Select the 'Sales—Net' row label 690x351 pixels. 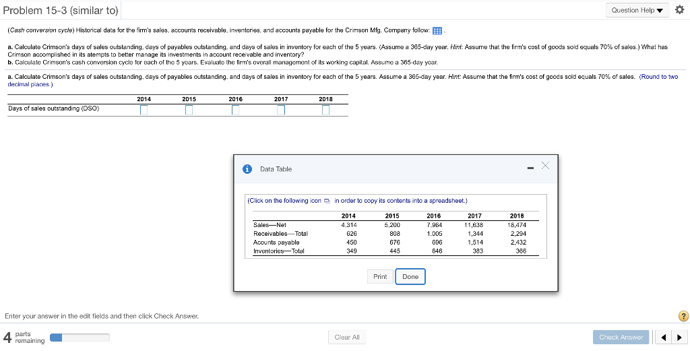point(270,224)
